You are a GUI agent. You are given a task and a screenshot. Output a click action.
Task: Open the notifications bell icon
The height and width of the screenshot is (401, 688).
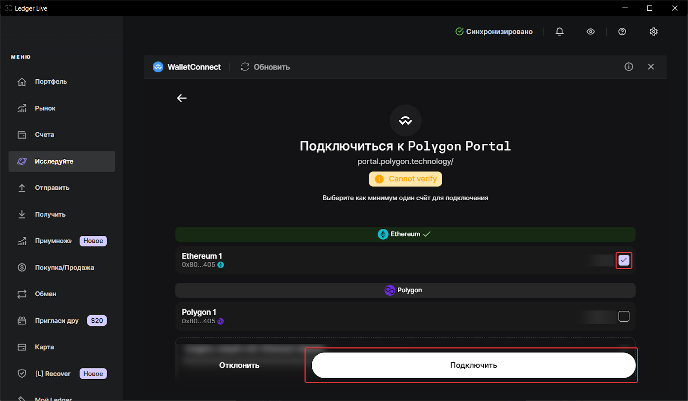[x=559, y=31]
